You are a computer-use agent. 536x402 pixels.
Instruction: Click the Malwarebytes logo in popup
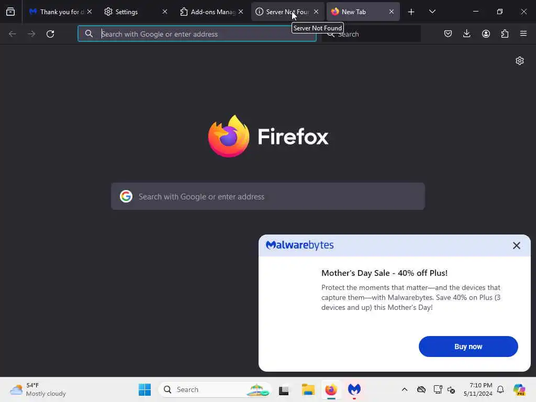tap(300, 245)
